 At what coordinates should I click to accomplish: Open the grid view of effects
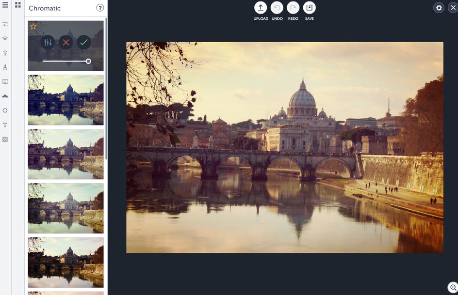coord(18,5)
